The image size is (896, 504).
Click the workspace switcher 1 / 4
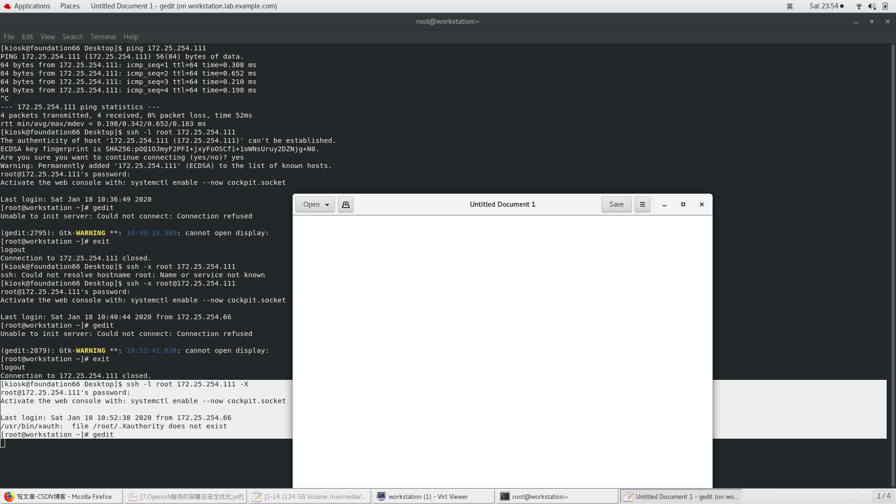pyautogui.click(x=883, y=496)
